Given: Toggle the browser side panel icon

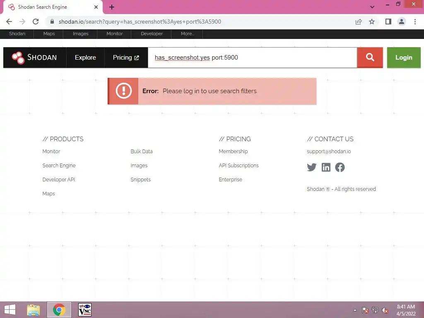Looking at the screenshot, I should 388,22.
